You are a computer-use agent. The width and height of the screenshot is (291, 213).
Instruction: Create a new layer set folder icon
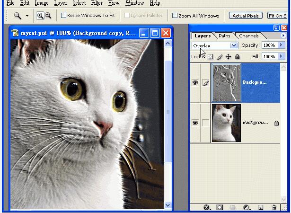pos(232,207)
